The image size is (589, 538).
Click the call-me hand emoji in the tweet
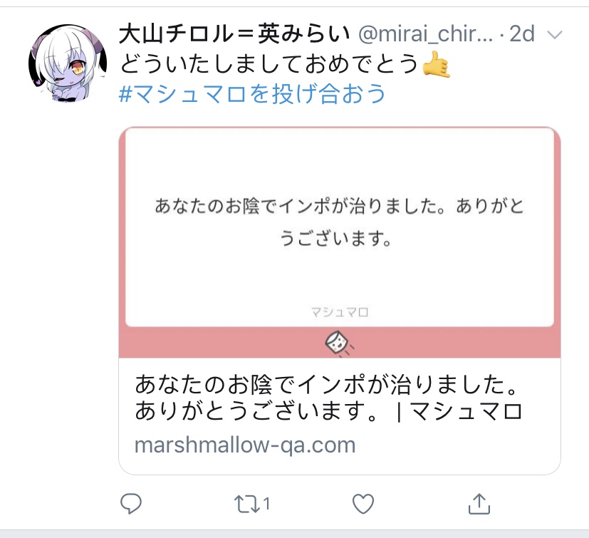(x=436, y=64)
